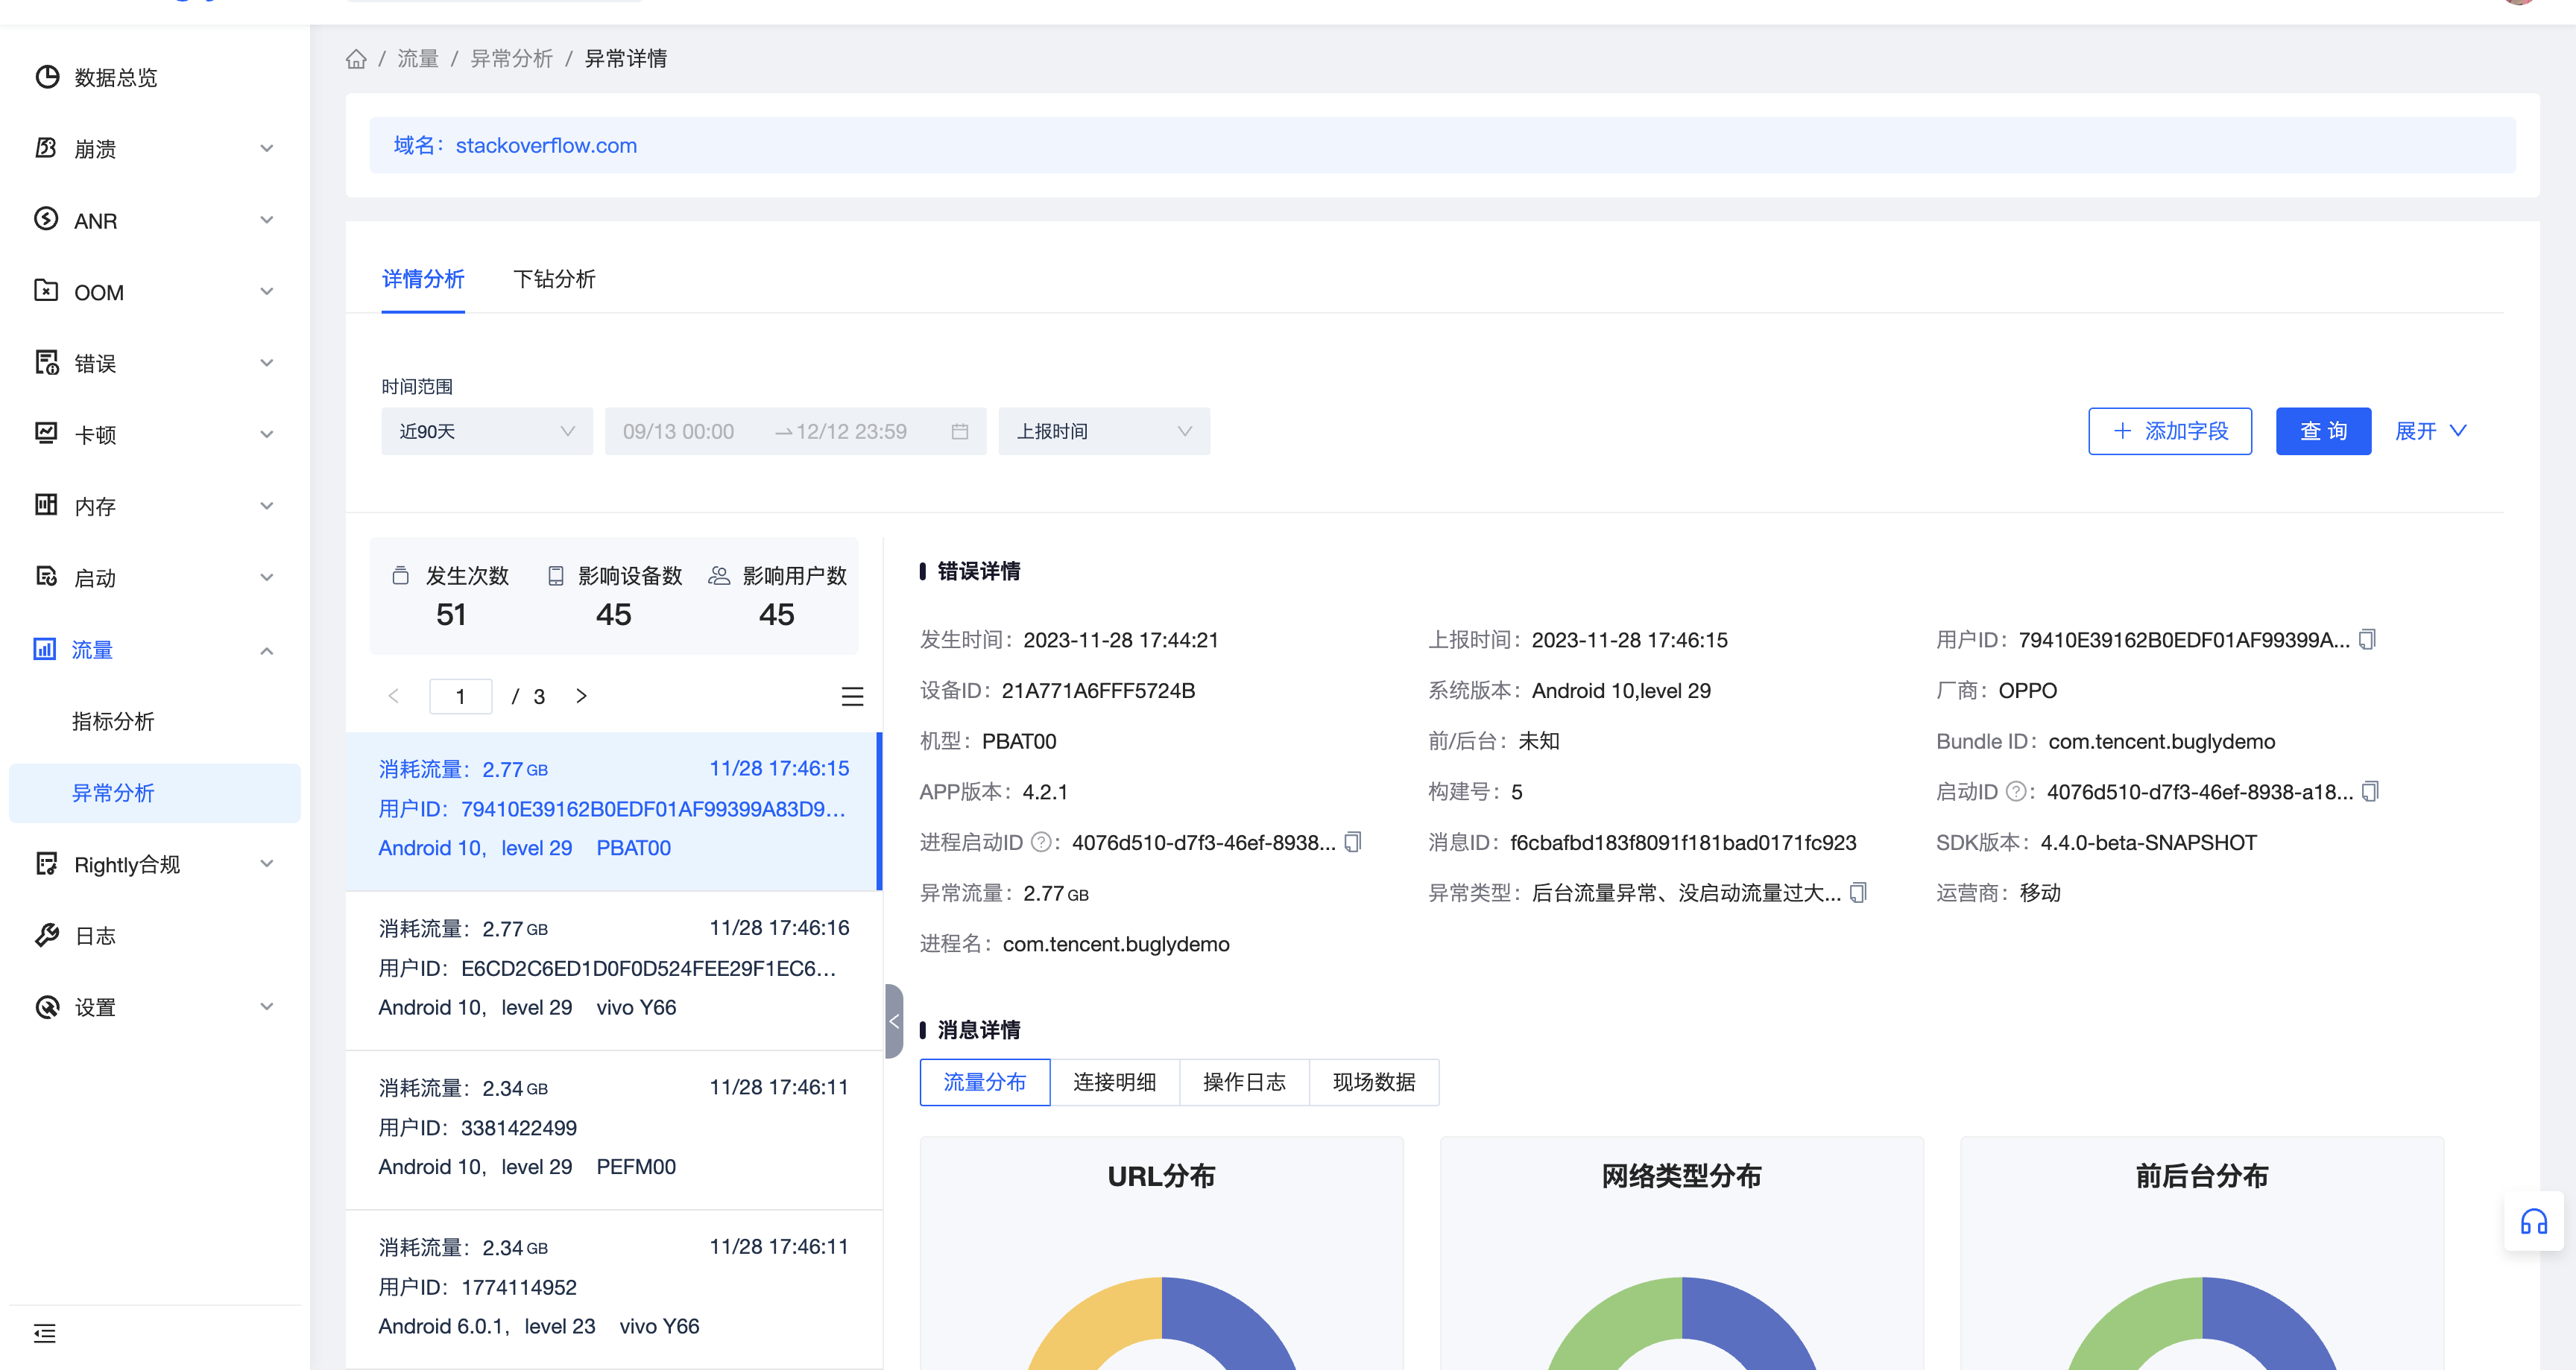The width and height of the screenshot is (2576, 1370).
Task: Copy the 用户ID value icon
Action: tap(2367, 639)
